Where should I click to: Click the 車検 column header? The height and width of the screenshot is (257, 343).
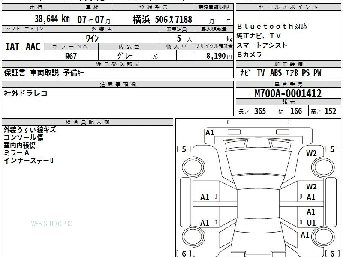[92, 7]
